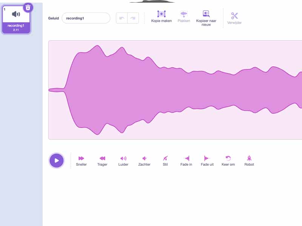The image size is (302, 226).
Task: Apply Fade in effect
Action: coord(186,159)
